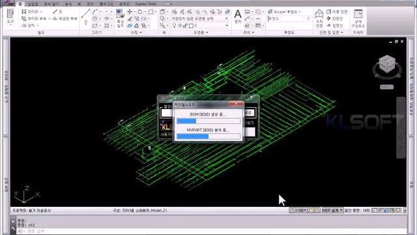This screenshot has height=235, width=417.
Task: Select the Rotate tool in 수정 panel
Action: click(139, 12)
